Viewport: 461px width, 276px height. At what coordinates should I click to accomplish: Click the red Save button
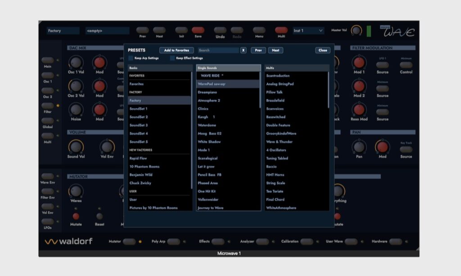pyautogui.click(x=198, y=30)
